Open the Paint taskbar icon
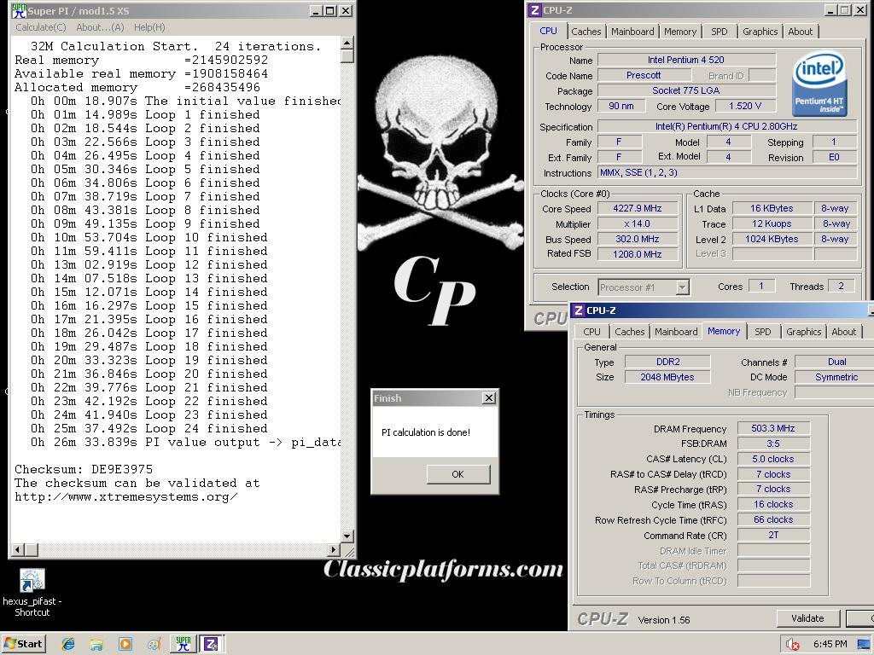Screen dimensions: 874x655 154,644
